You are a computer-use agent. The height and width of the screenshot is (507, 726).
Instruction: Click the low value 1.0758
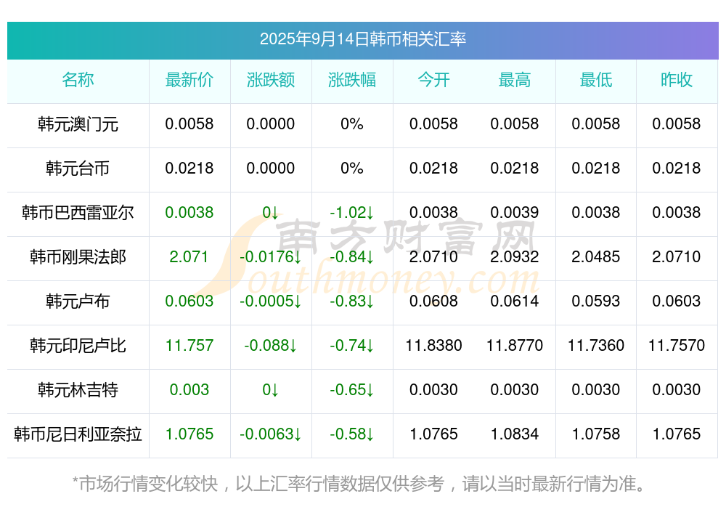pyautogui.click(x=595, y=434)
